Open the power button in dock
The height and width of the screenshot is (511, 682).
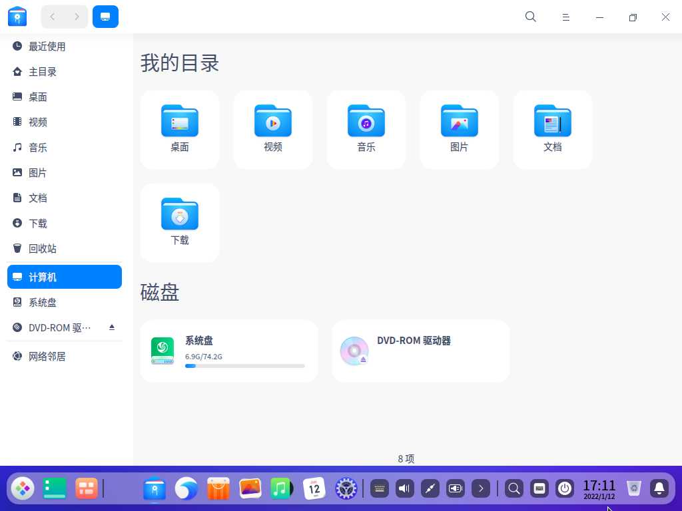(565, 488)
